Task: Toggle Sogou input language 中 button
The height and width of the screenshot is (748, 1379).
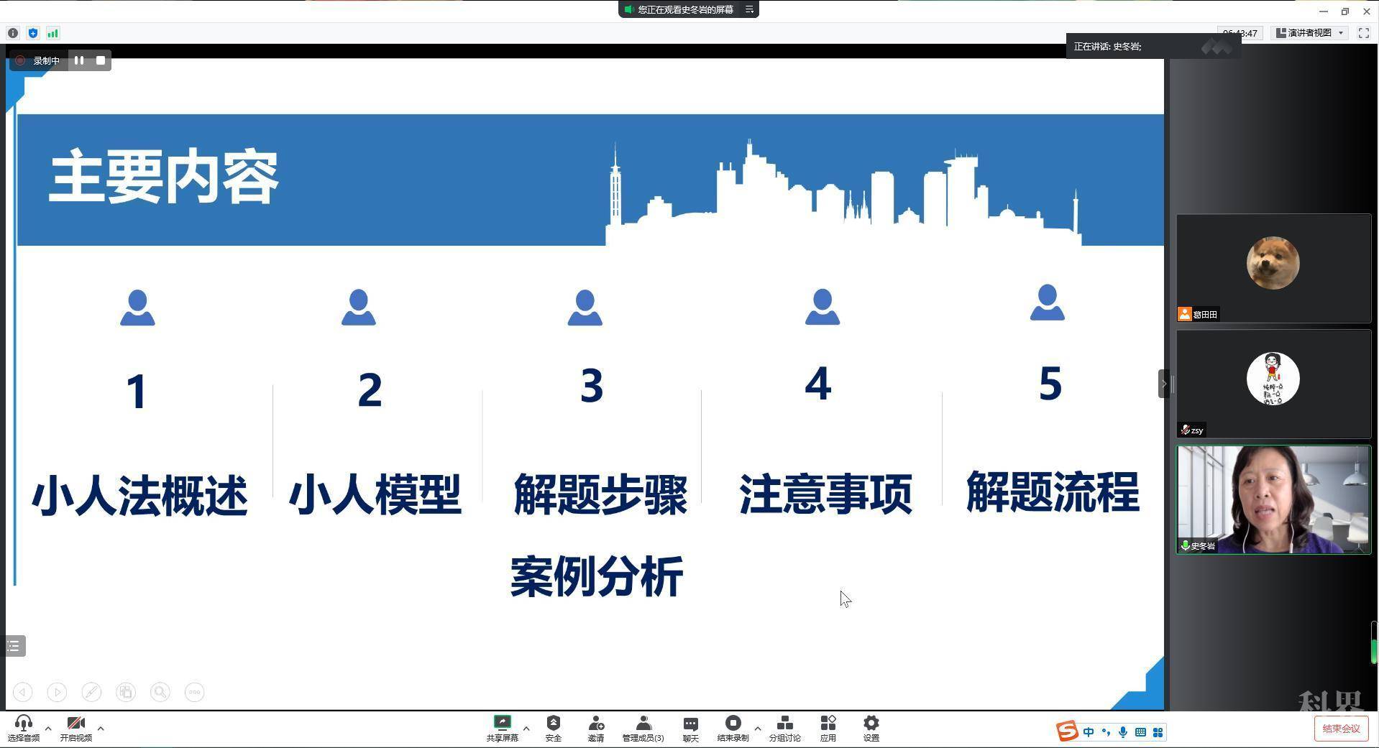Action: (1089, 732)
